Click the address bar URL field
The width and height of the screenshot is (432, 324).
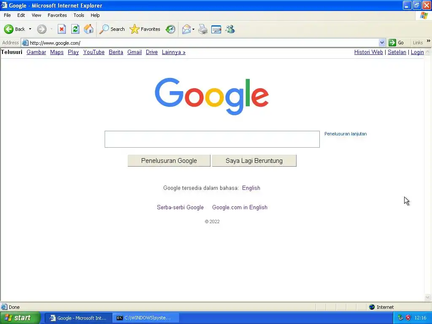point(203,43)
